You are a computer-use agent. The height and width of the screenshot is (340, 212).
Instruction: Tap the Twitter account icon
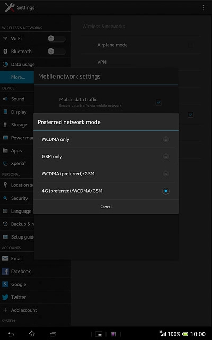pos(5,297)
